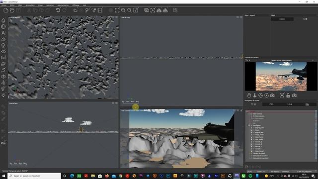Click the zoom out magnifier icon
The height and width of the screenshot is (179, 318).
tap(129, 10)
